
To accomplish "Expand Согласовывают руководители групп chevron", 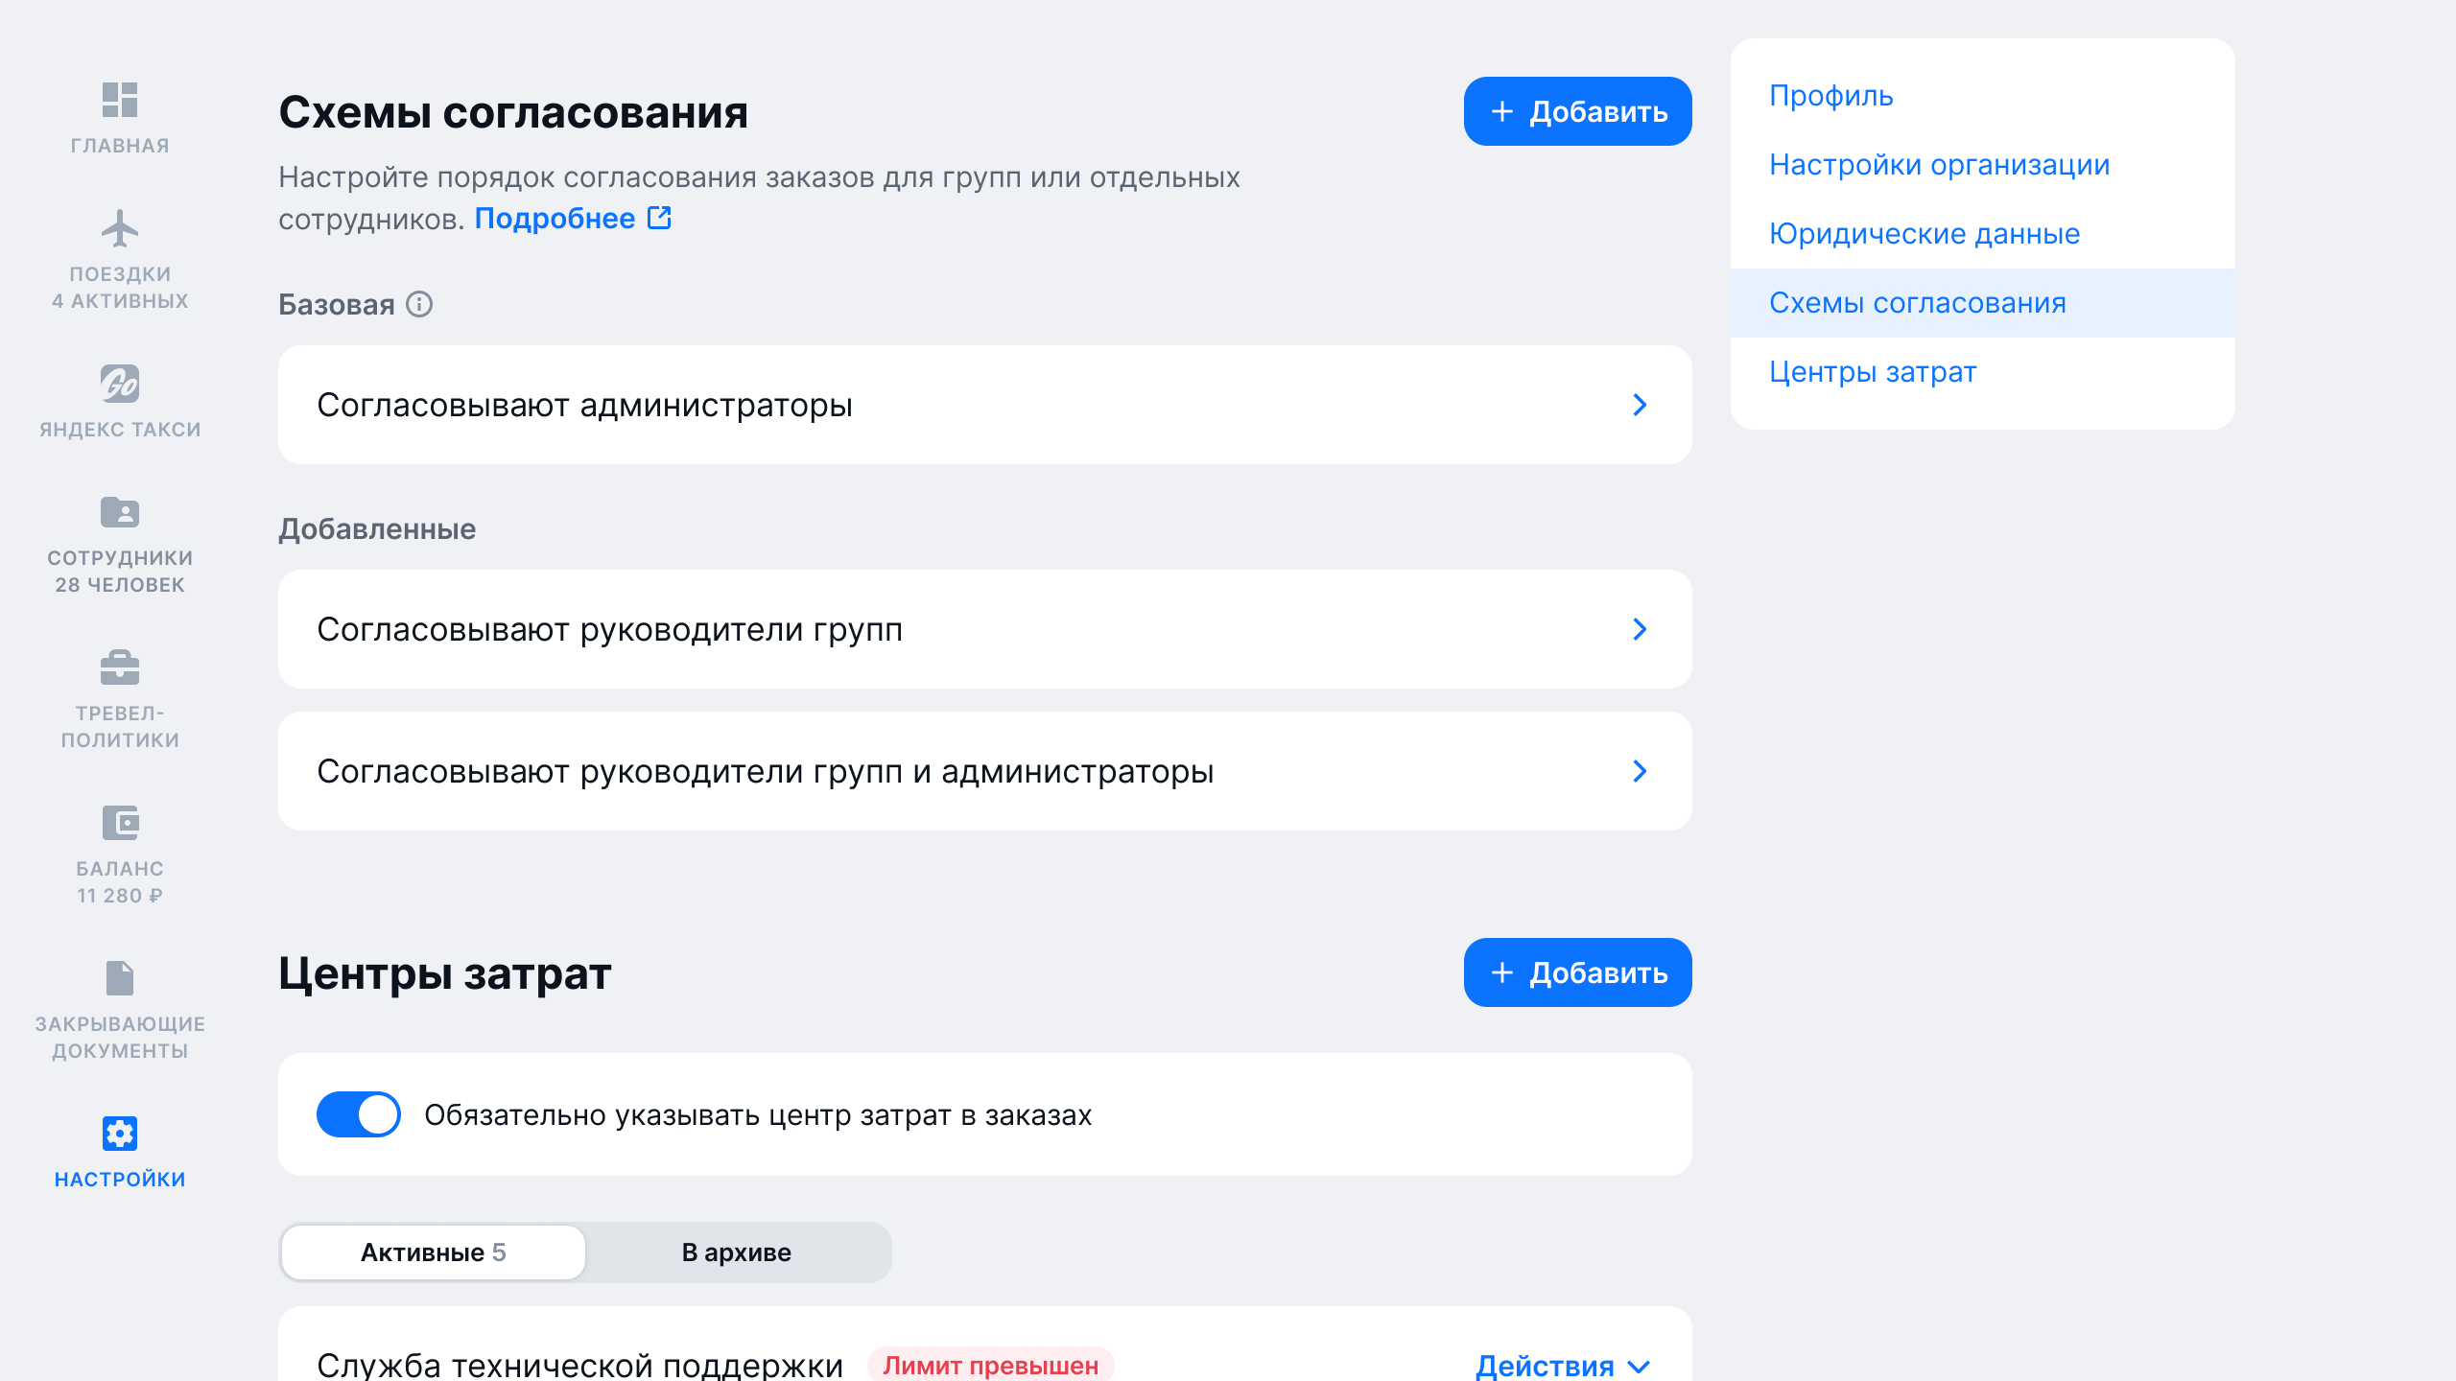I will (1640, 629).
